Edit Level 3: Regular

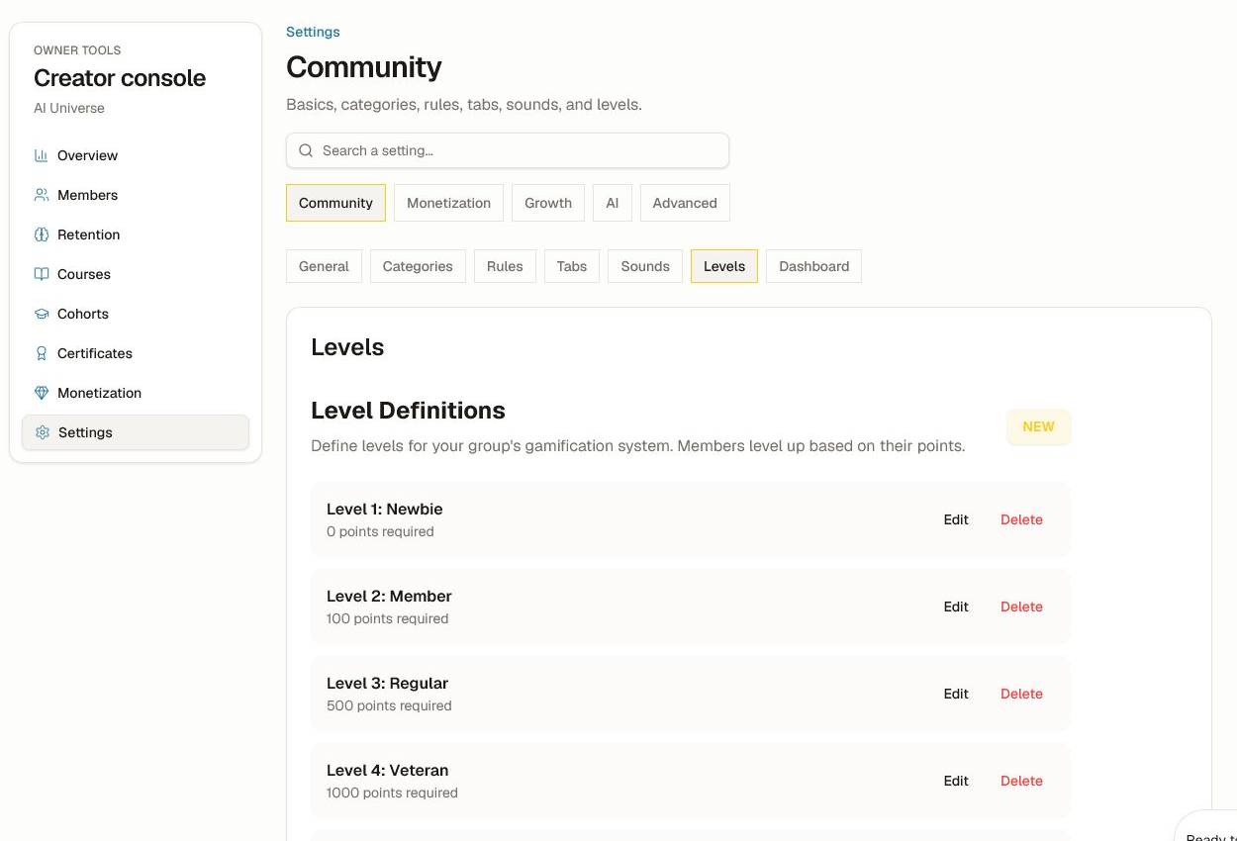[956, 694]
